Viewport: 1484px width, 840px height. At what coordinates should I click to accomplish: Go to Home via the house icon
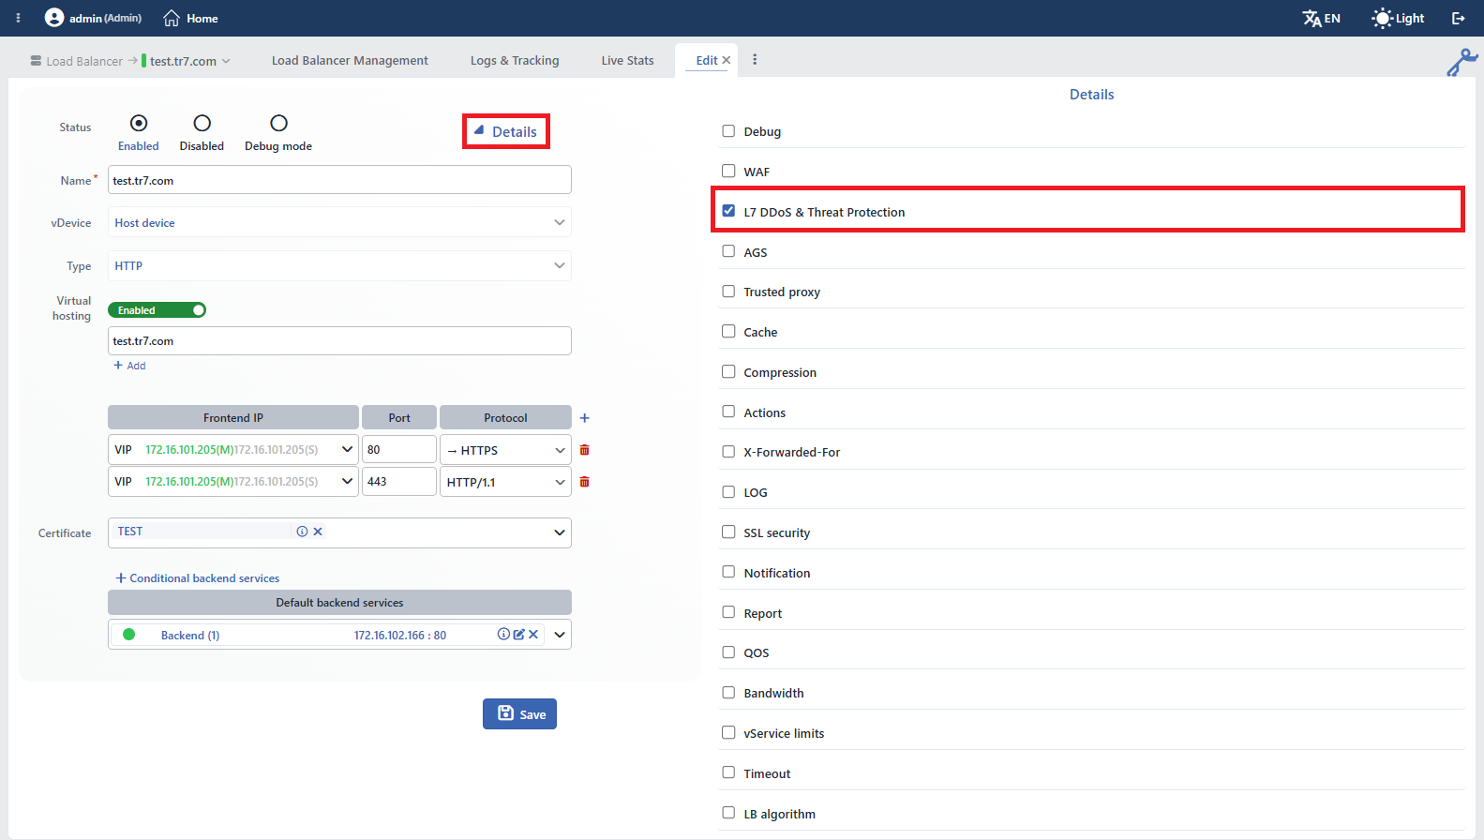pos(172,18)
